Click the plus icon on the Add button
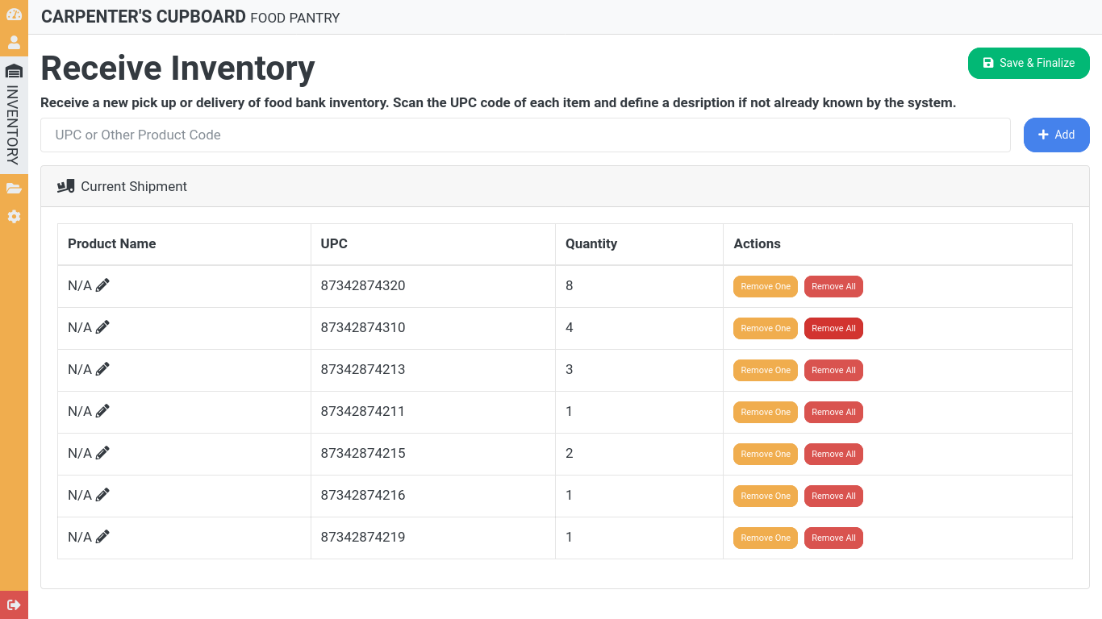Viewport: 1102px width, 619px height. [1043, 135]
